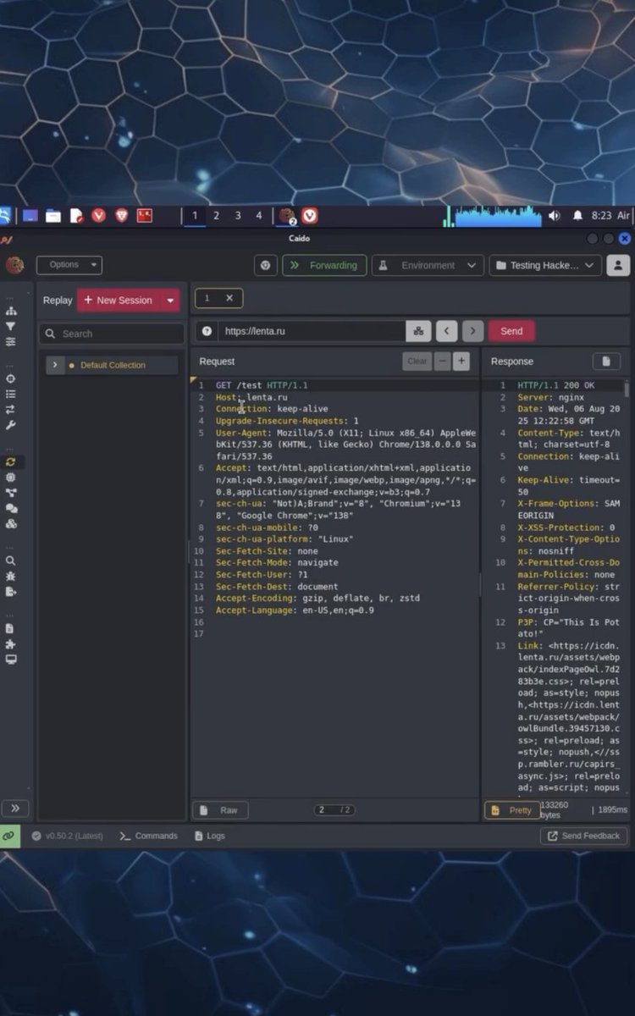Open the Workflows node-graph icon
This screenshot has width=635, height=1016.
pos(11,493)
